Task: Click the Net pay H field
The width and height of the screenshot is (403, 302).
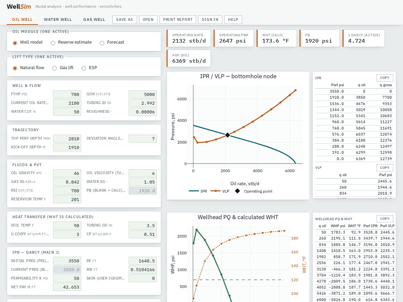Action: tap(67, 287)
